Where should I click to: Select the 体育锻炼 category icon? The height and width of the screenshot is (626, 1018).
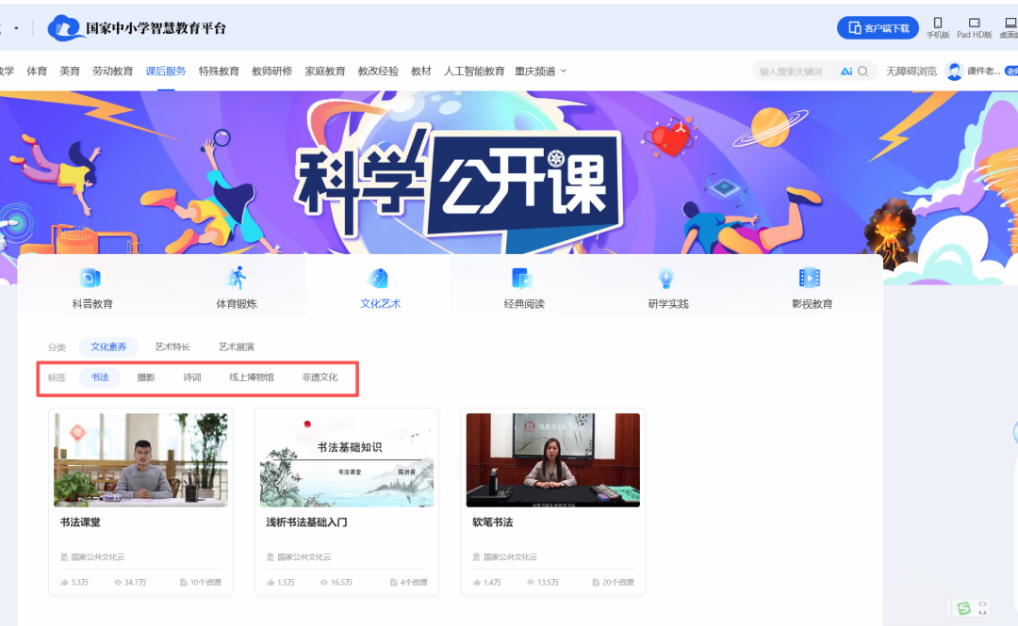point(235,285)
